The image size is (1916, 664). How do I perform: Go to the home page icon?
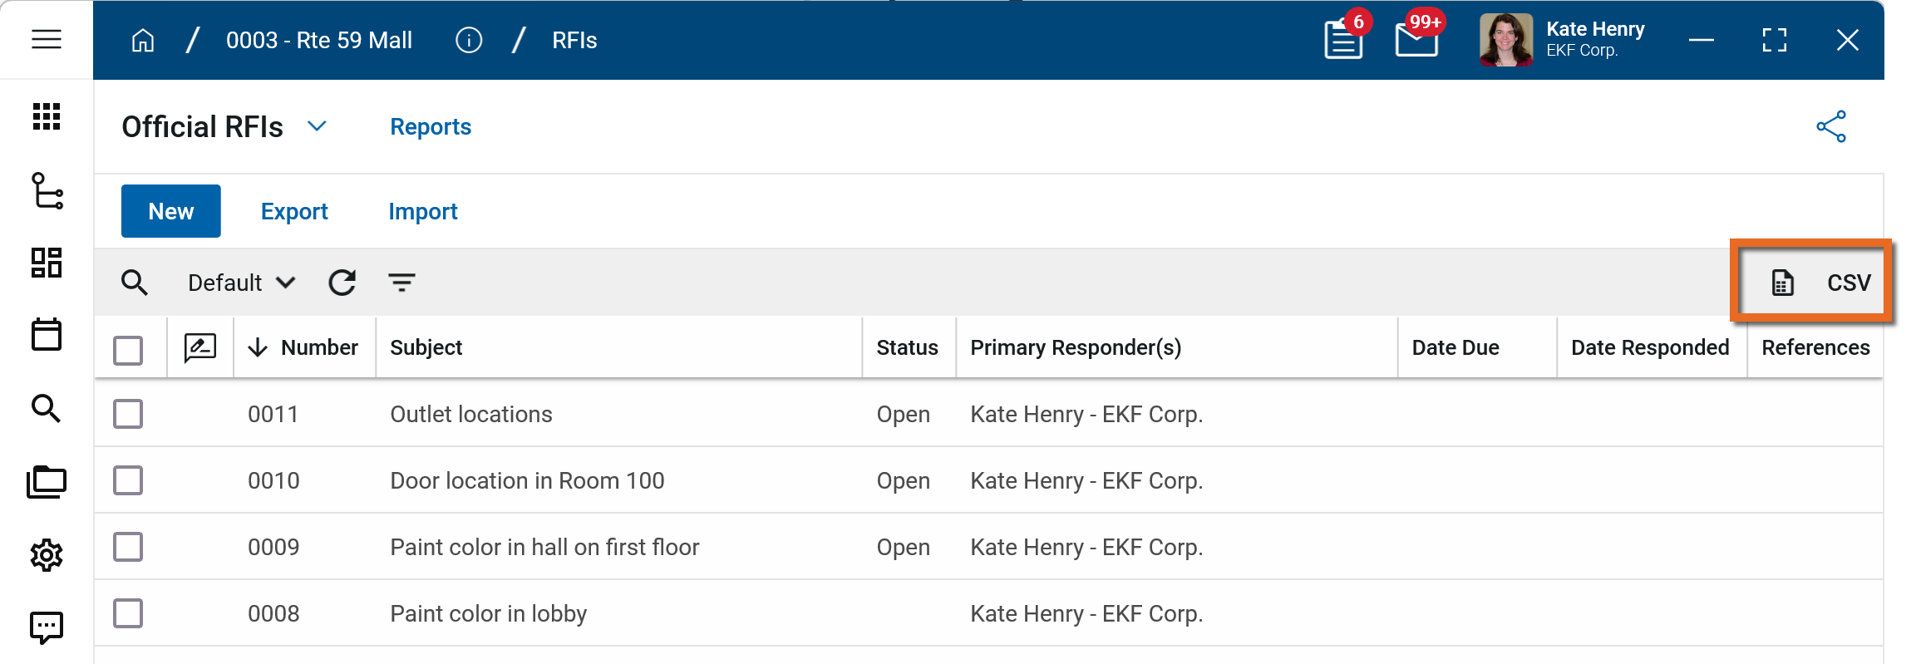[143, 40]
